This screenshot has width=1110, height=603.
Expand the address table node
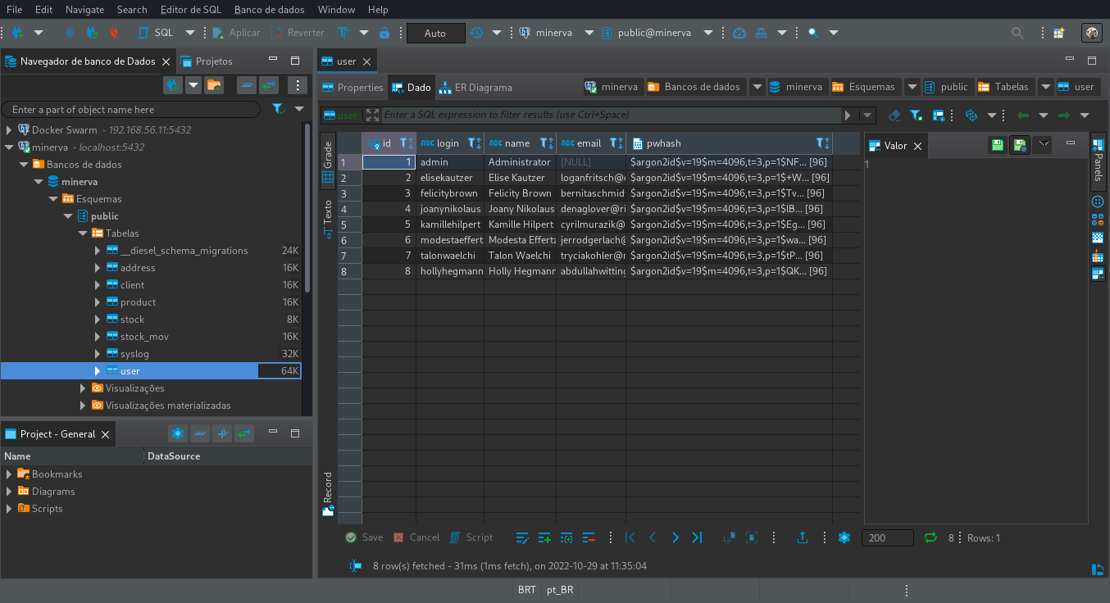point(97,267)
